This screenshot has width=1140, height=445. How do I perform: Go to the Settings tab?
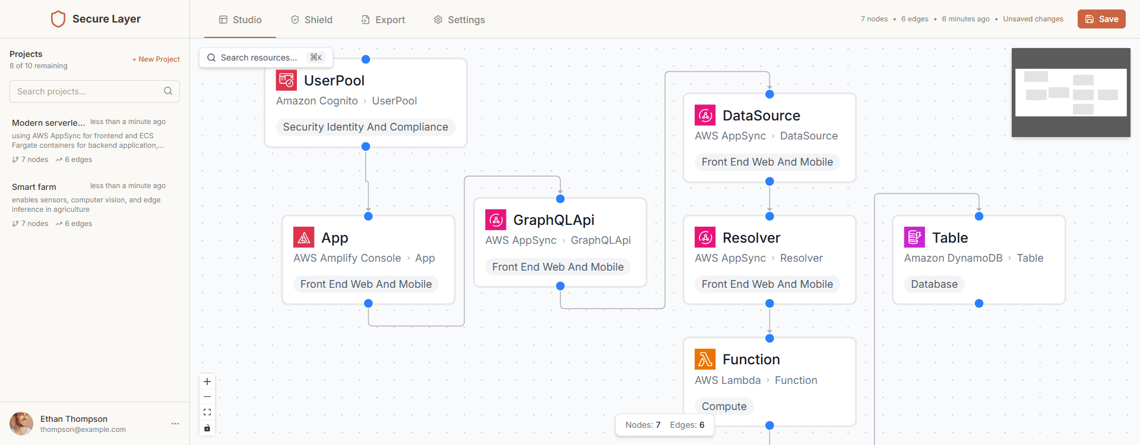pos(459,20)
